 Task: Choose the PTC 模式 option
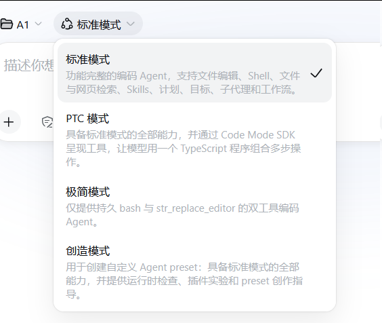coord(194,140)
